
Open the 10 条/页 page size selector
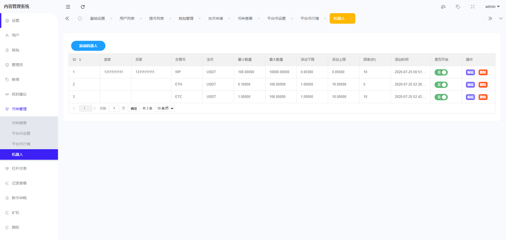165,108
